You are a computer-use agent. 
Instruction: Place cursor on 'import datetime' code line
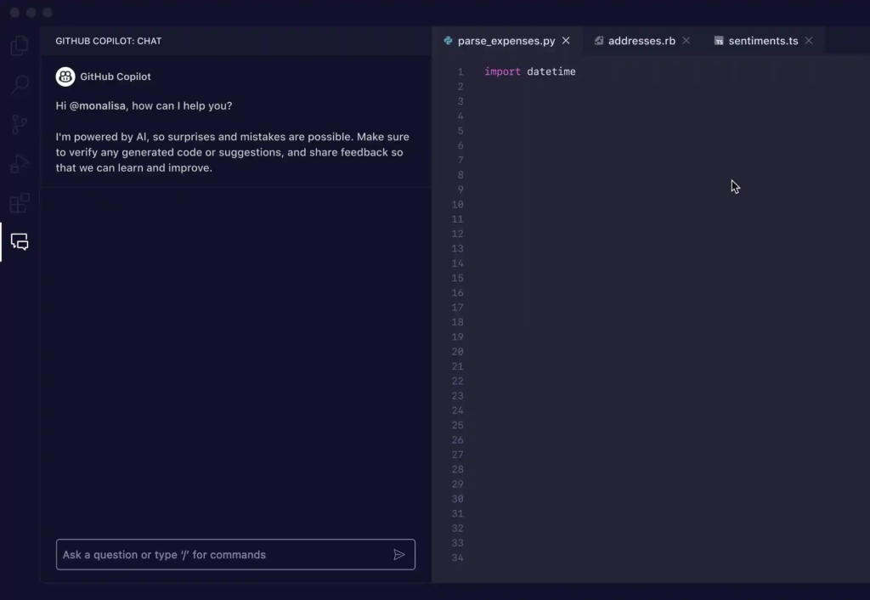click(x=529, y=72)
